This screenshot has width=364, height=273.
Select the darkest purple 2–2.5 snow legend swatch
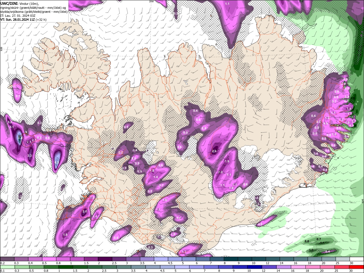[x=105, y=259]
